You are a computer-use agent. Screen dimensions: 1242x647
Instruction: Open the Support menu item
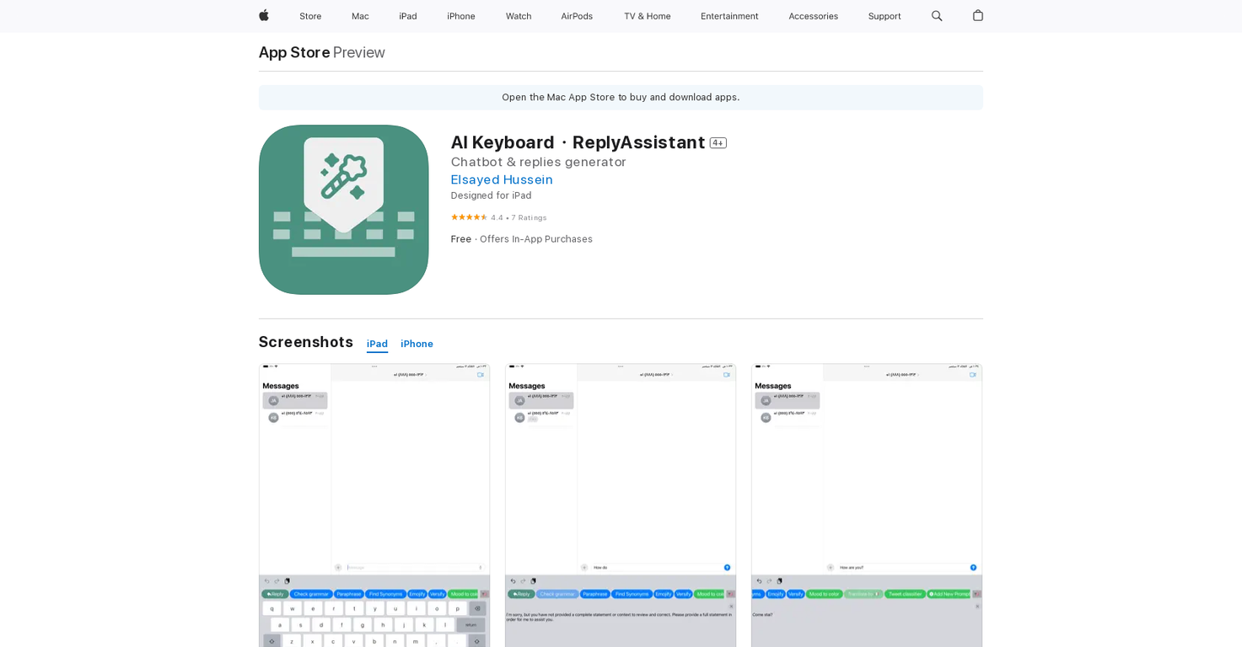click(884, 16)
